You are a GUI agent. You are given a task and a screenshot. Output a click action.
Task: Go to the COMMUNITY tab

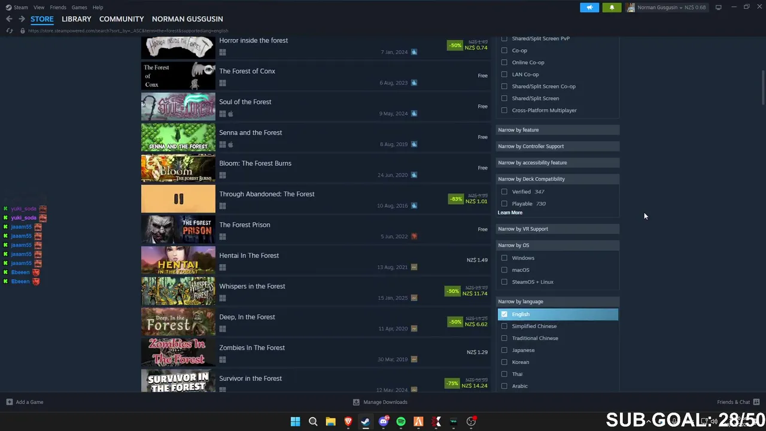(121, 19)
